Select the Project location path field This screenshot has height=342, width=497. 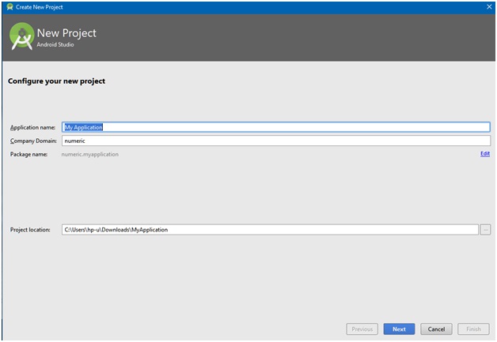click(269, 230)
